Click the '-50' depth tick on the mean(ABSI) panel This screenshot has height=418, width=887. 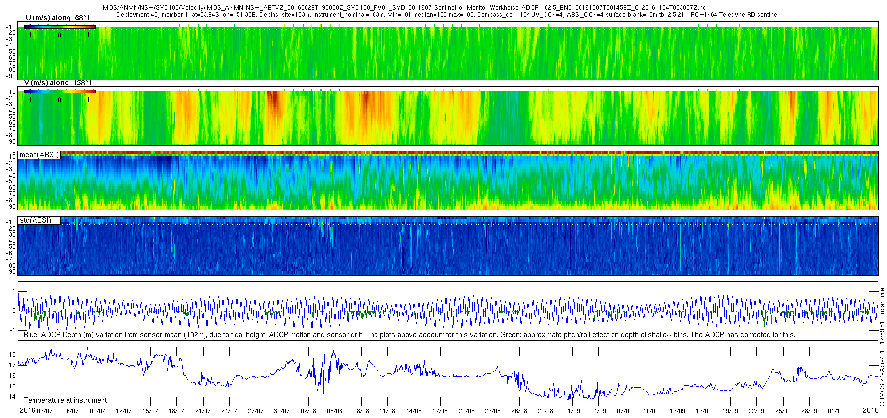tap(11, 181)
